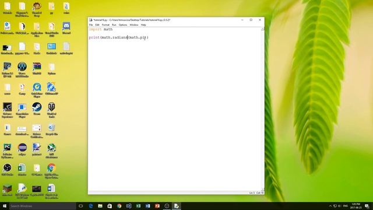
Task: Open Microsoft Edge from the taskbar
Action: (91, 206)
